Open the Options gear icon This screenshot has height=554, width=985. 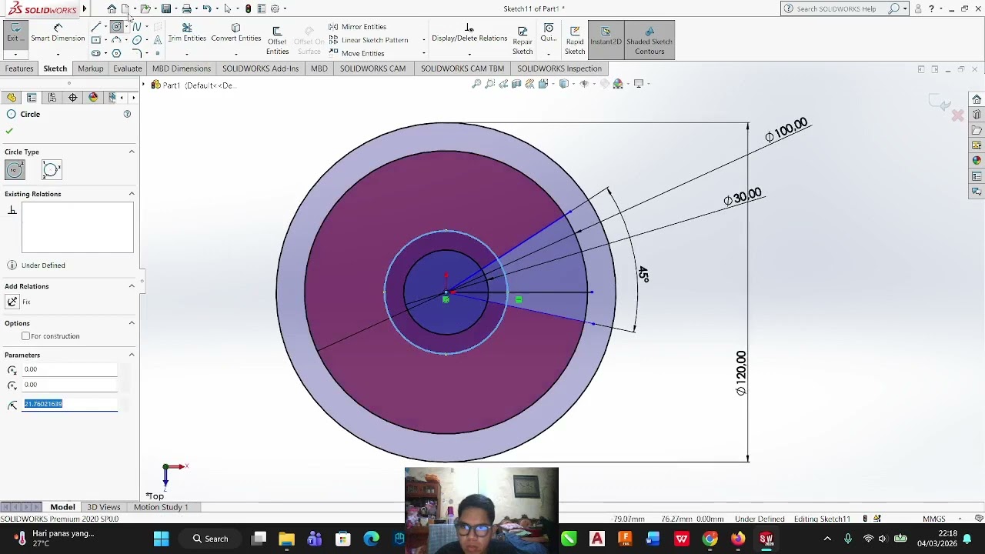click(x=275, y=8)
